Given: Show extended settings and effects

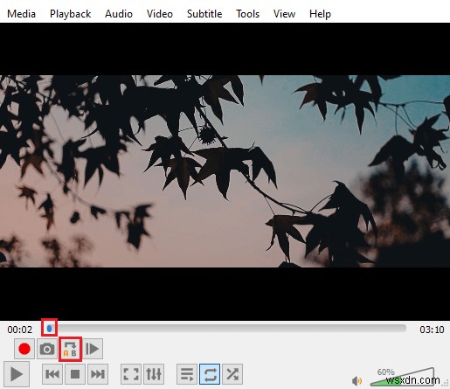Looking at the screenshot, I should (x=154, y=374).
